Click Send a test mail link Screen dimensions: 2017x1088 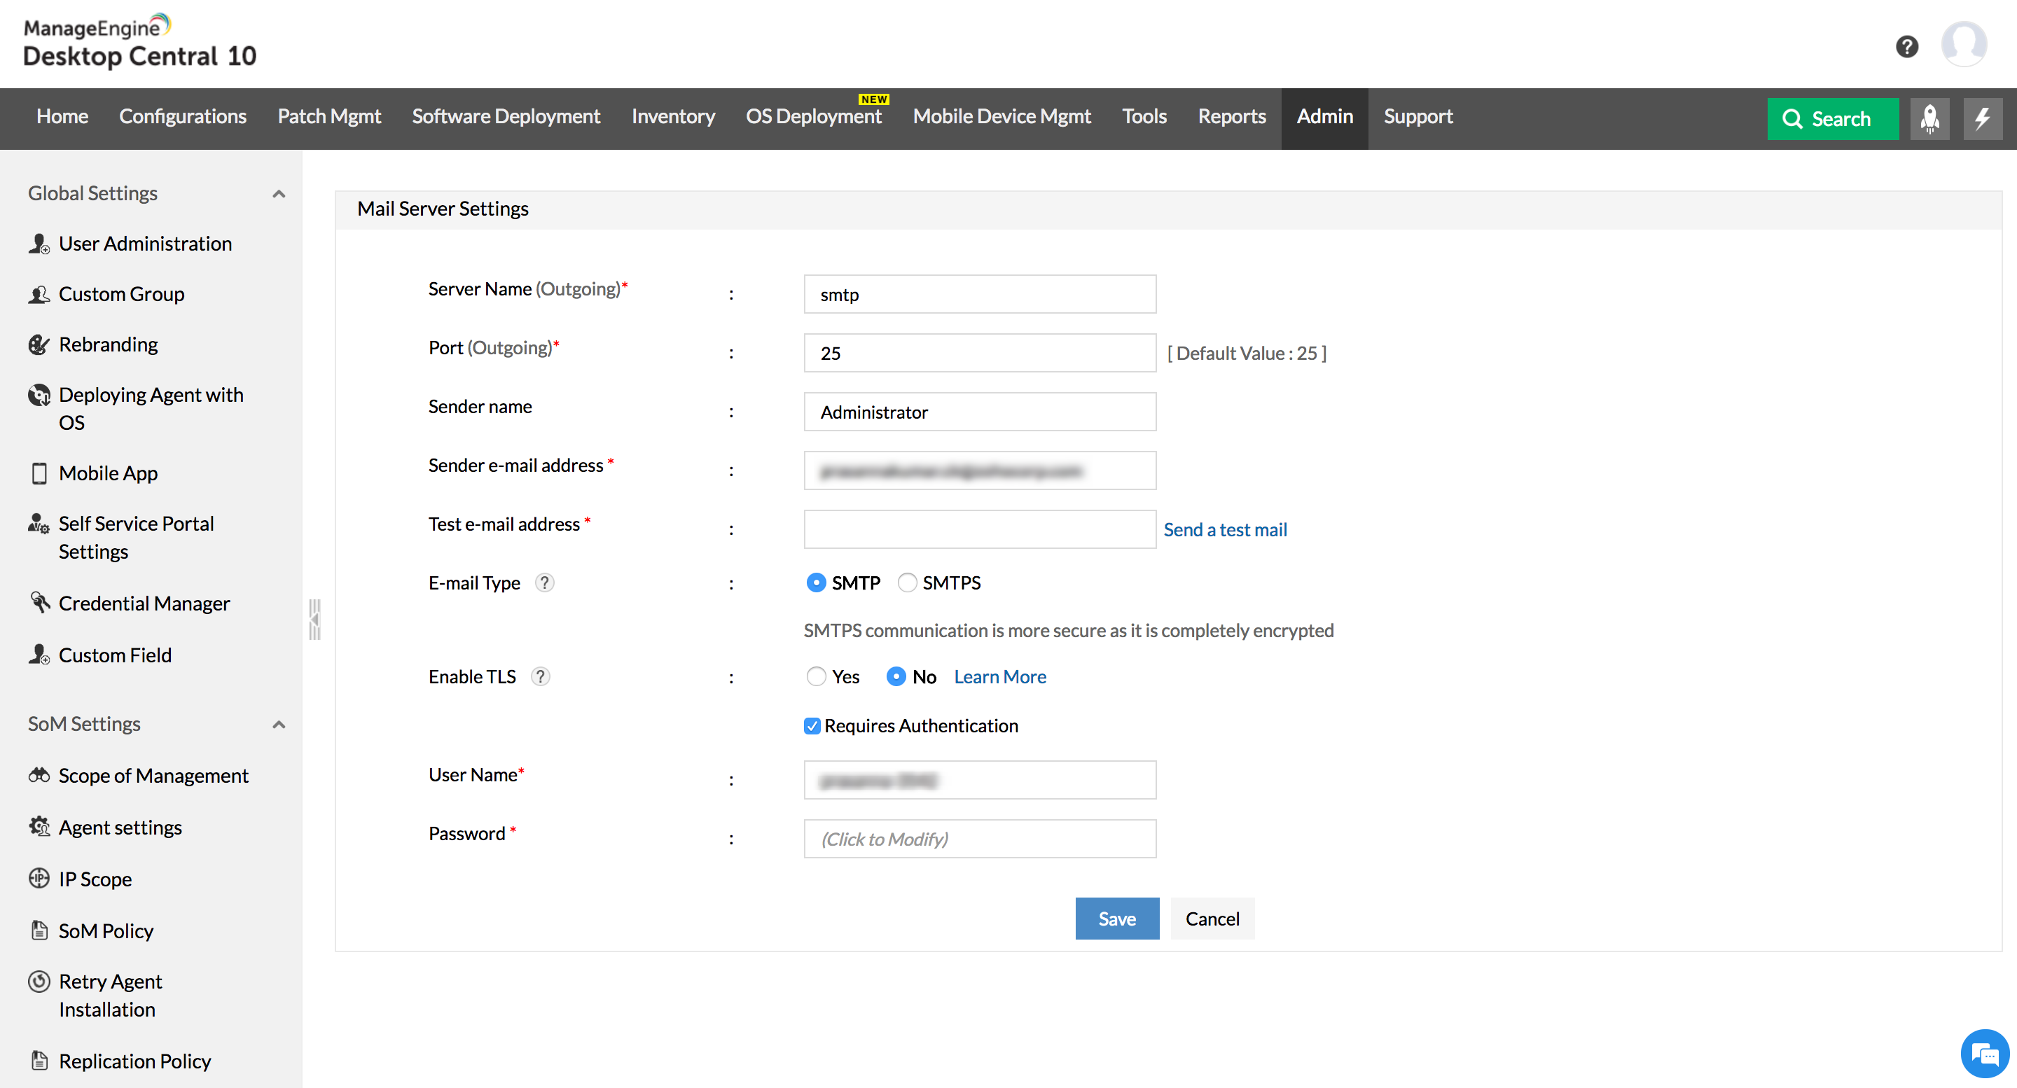pyautogui.click(x=1225, y=530)
